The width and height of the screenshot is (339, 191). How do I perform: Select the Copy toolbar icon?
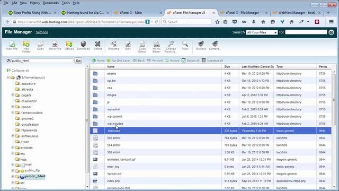[x=40, y=46]
